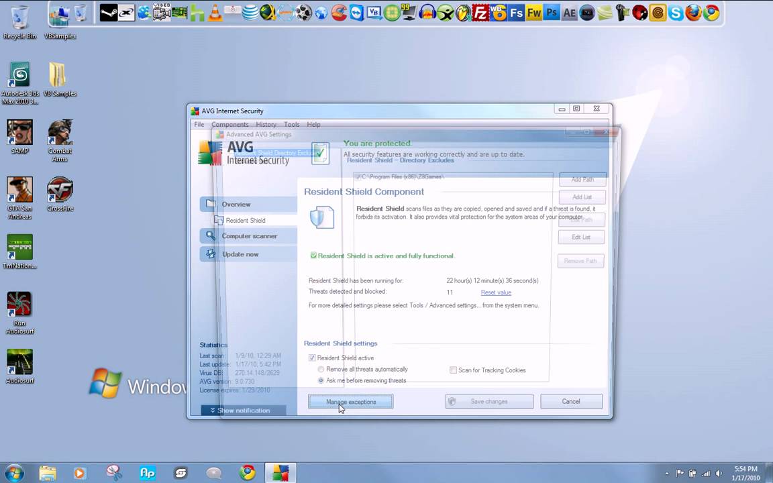773x483 pixels.
Task: Select Ask me before removing threats
Action: tap(321, 380)
